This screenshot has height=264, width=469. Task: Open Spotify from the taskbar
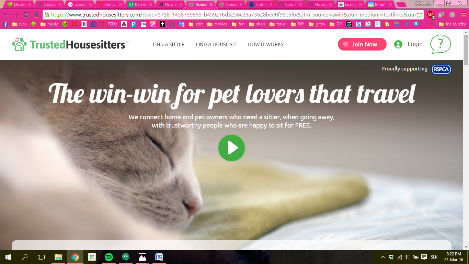109,257
